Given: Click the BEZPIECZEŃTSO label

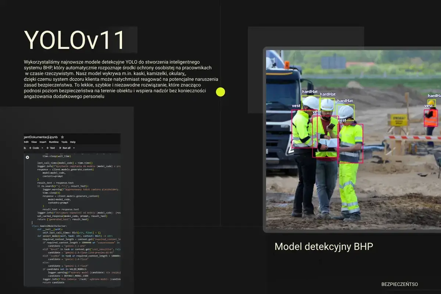Looking at the screenshot, I should coord(399,284).
